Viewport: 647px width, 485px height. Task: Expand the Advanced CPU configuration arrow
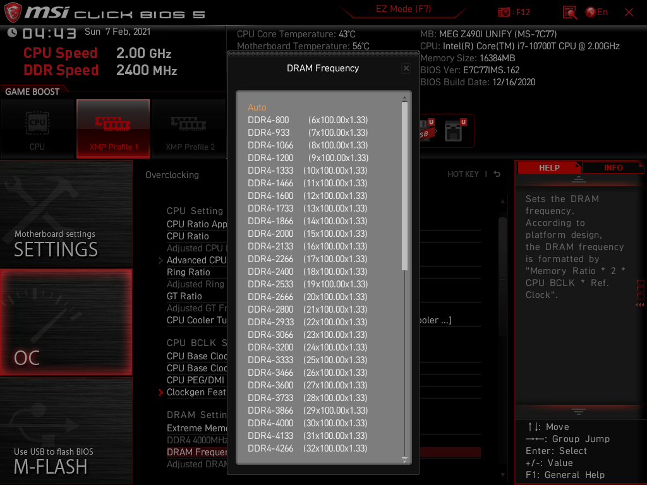[x=160, y=260]
